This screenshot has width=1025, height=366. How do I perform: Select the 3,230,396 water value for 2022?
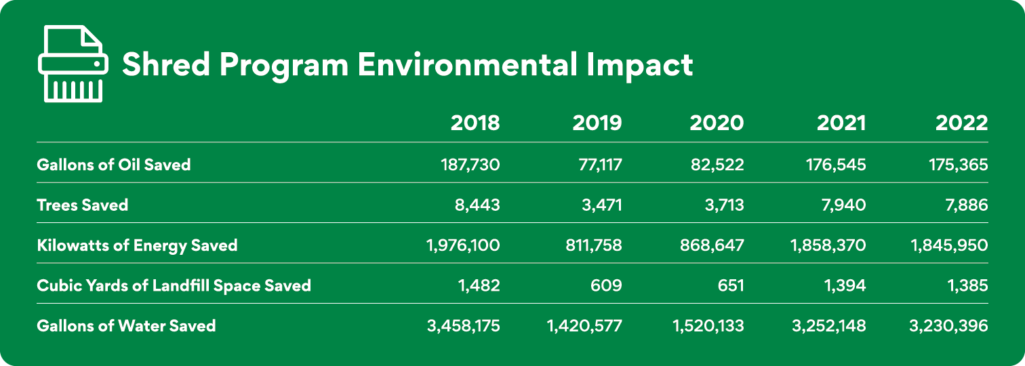[x=948, y=325]
